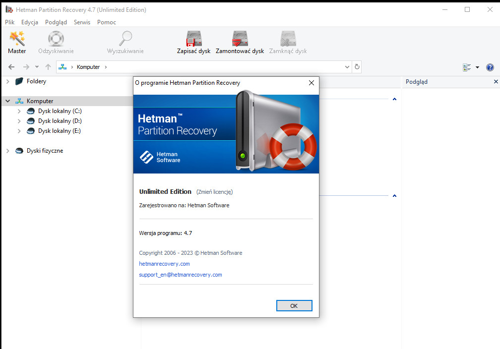
Task: Collapse the lower section arrow
Action: (394, 196)
